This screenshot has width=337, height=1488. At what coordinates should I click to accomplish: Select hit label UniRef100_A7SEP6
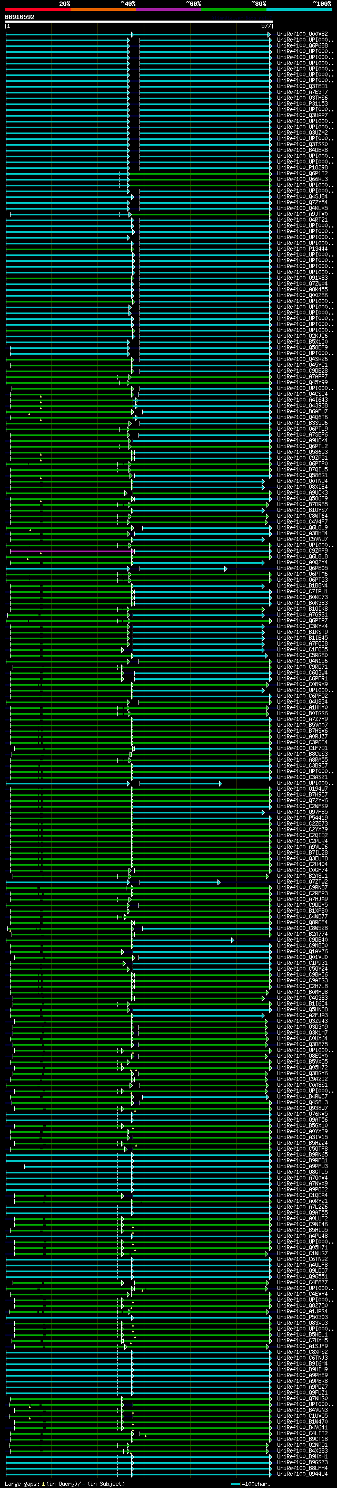tap(302, 434)
